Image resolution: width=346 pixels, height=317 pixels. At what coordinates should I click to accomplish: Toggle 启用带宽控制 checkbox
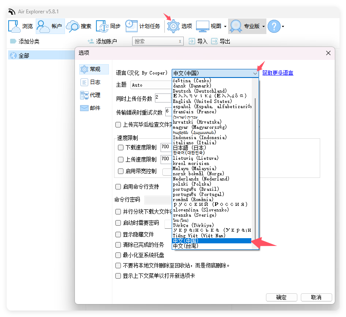(x=120, y=171)
